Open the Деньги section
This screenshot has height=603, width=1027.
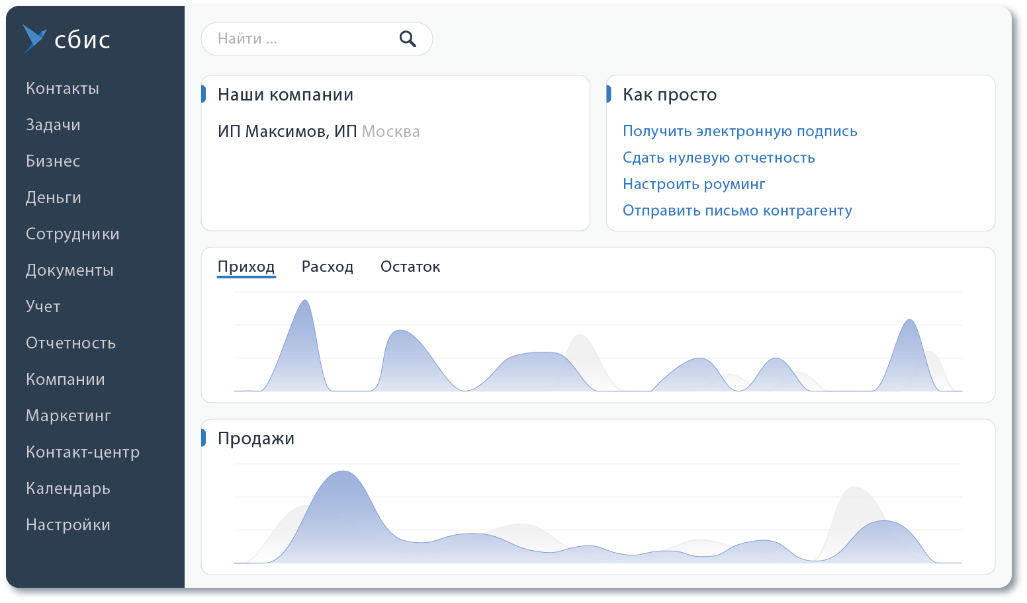click(x=54, y=198)
